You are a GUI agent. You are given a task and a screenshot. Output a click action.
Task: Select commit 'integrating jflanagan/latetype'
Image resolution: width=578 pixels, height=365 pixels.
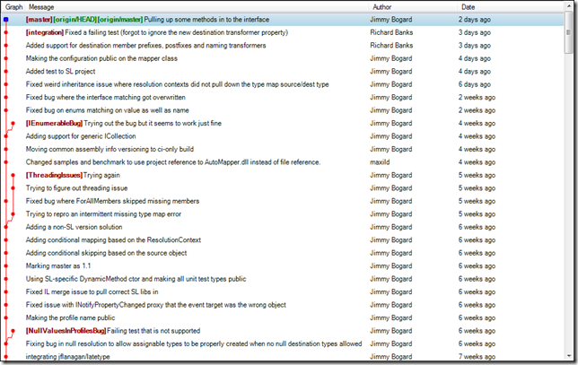tap(68, 357)
